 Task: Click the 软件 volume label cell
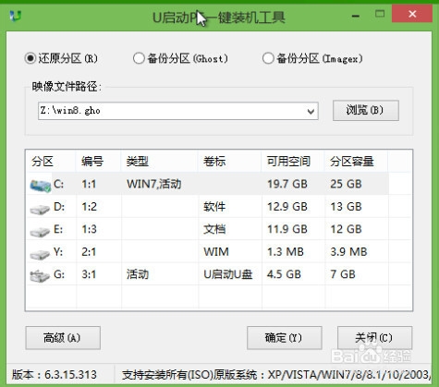[214, 207]
